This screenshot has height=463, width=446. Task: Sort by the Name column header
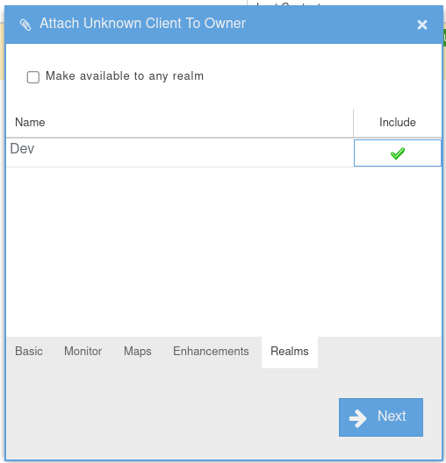pyautogui.click(x=179, y=123)
